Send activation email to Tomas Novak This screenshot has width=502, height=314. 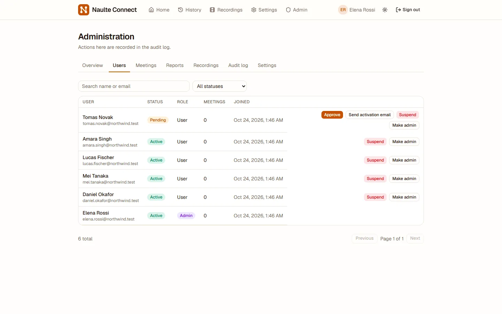click(370, 115)
